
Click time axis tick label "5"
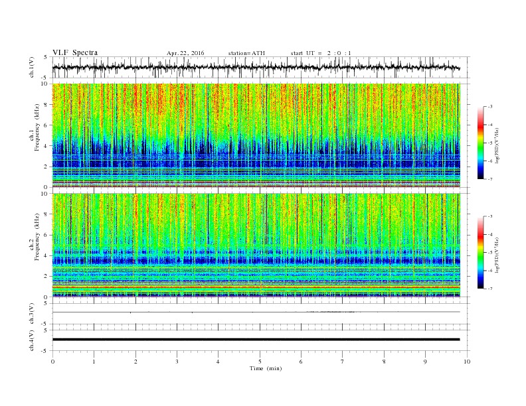click(x=260, y=362)
